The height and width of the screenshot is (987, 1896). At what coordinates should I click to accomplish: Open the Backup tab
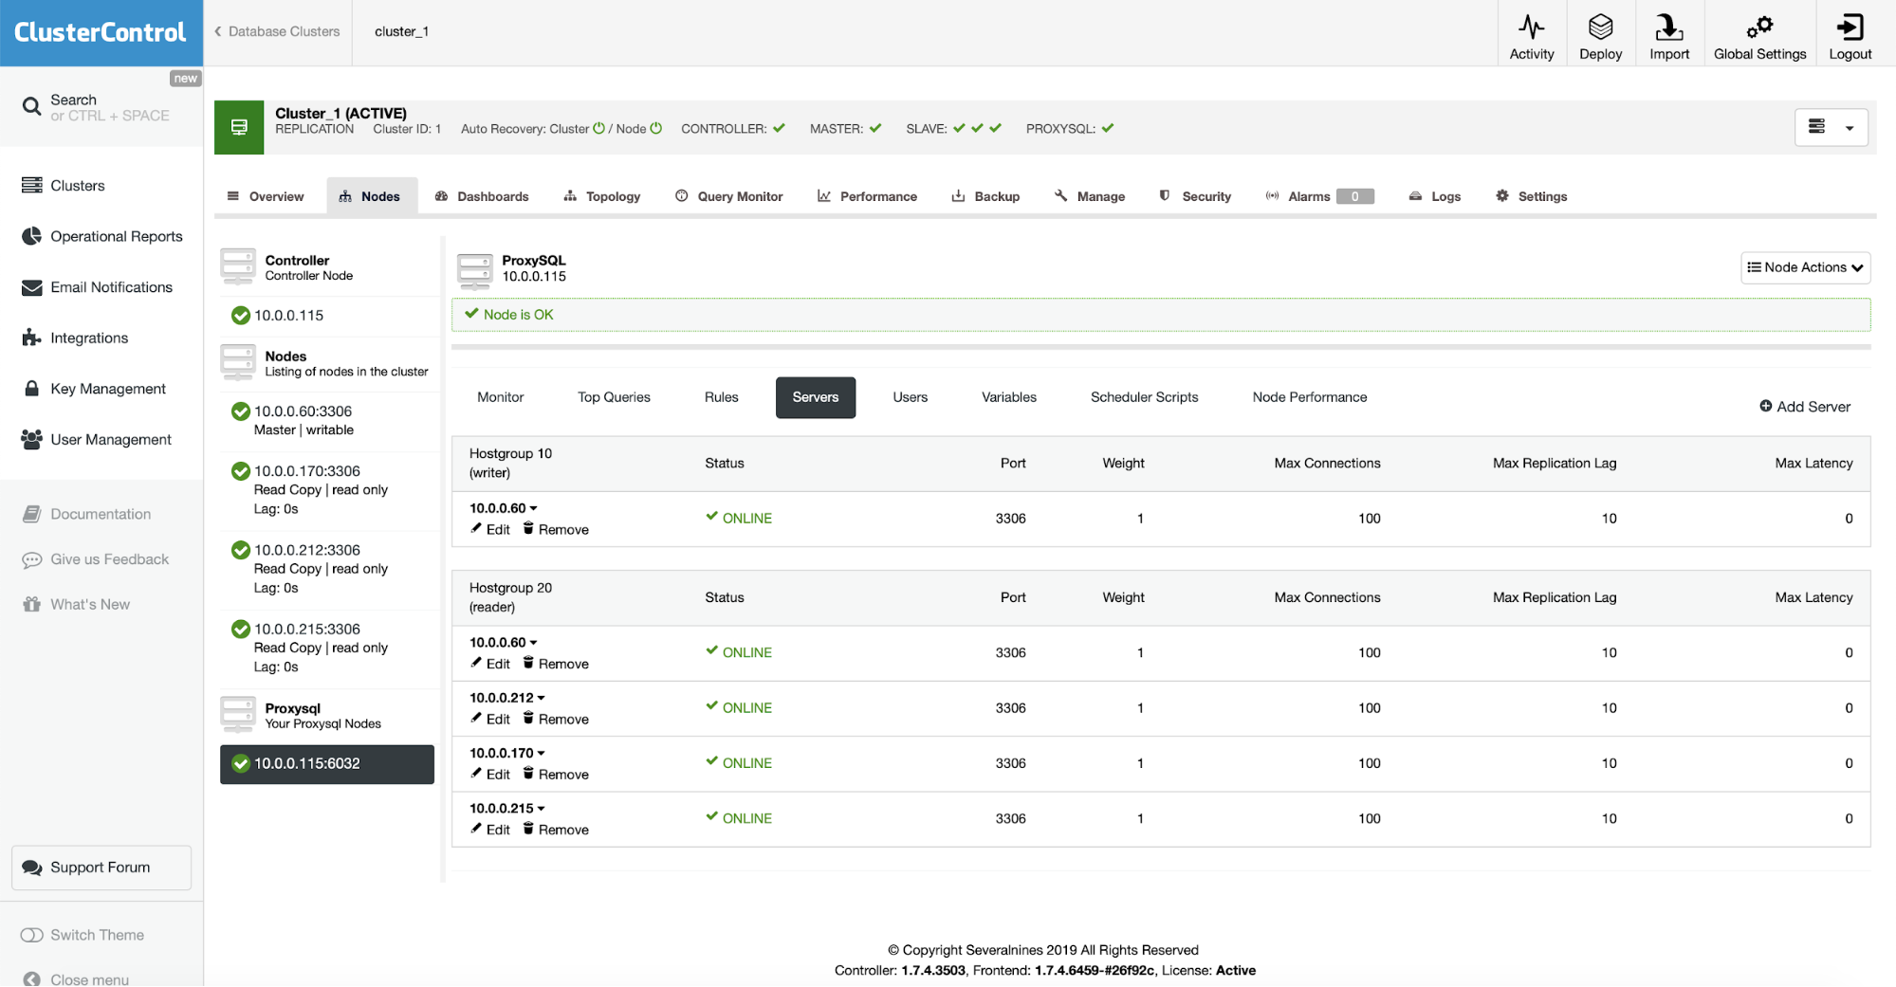click(x=985, y=196)
